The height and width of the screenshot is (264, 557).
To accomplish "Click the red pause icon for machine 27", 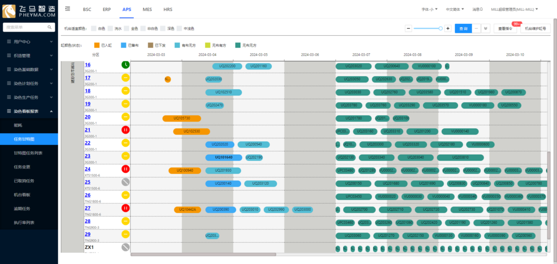I will pos(125,208).
